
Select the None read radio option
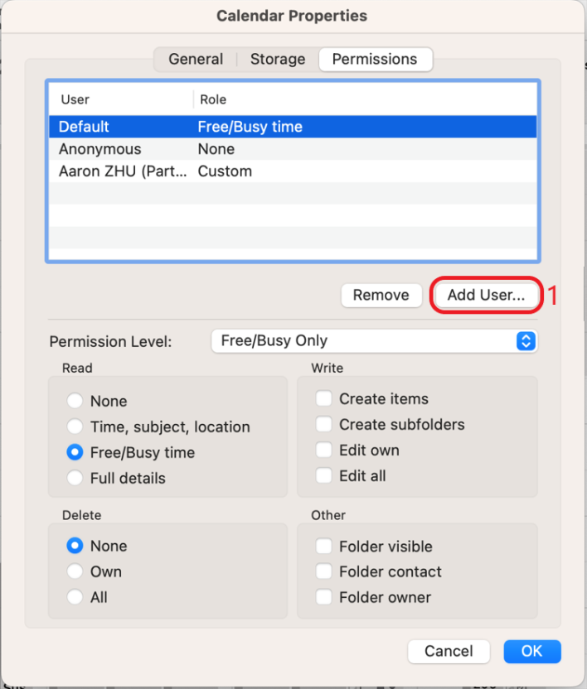coord(75,401)
